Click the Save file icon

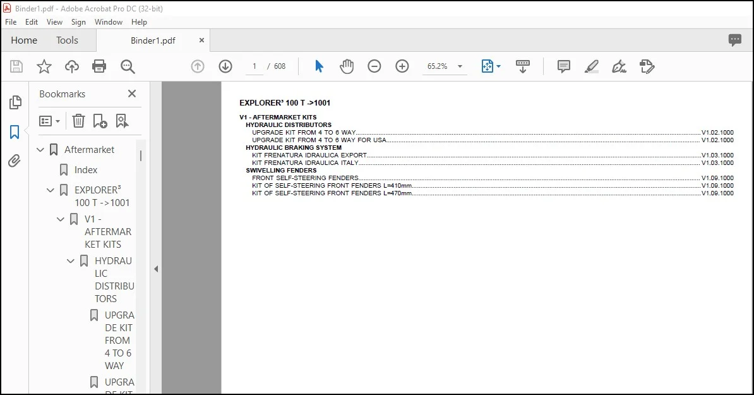click(16, 66)
